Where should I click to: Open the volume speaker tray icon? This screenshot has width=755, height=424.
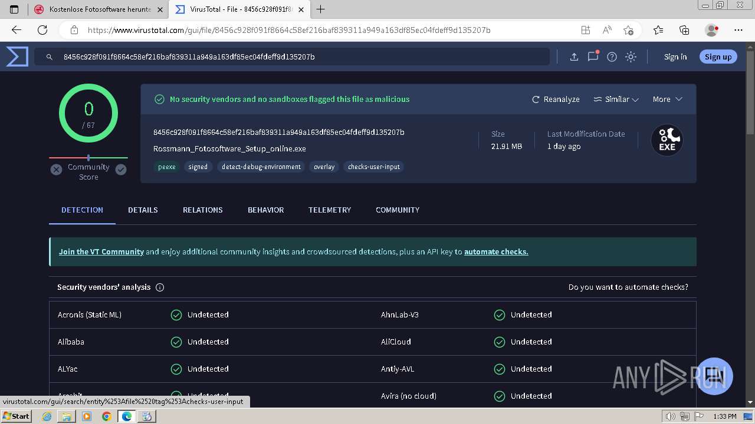click(671, 416)
